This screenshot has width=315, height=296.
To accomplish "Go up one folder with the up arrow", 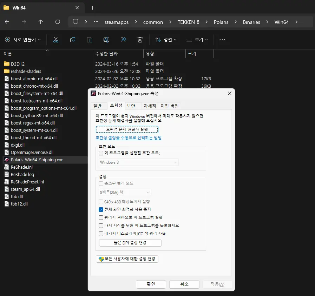I will click(41, 22).
